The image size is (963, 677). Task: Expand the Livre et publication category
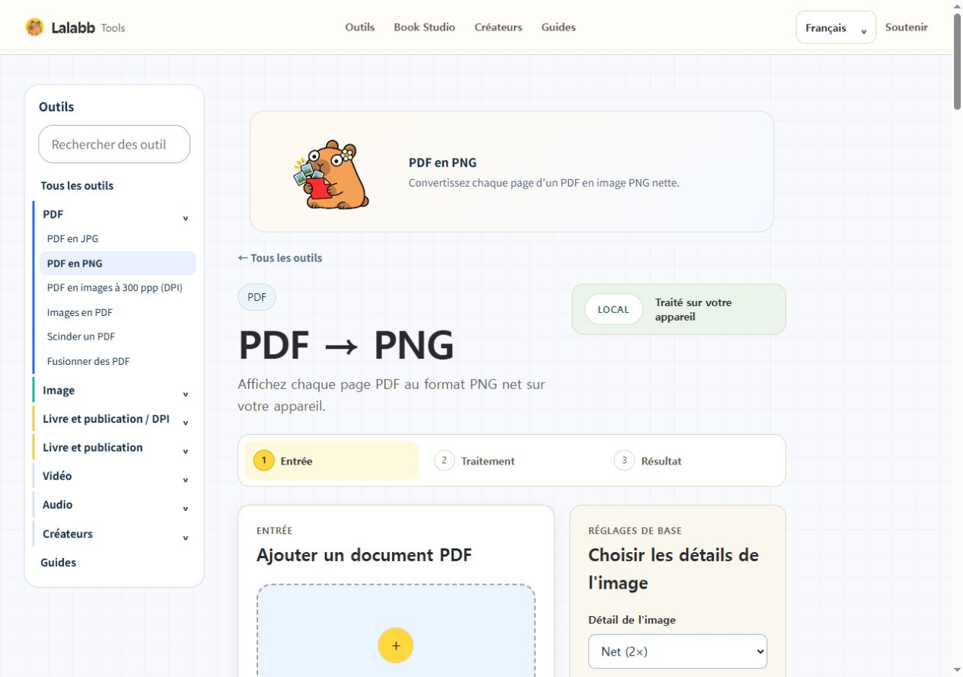point(114,448)
